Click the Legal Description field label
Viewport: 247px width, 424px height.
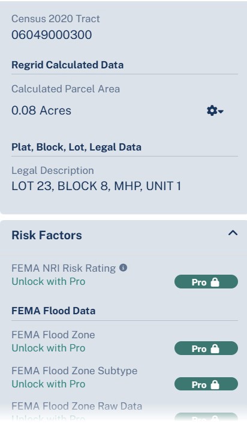[x=53, y=171]
